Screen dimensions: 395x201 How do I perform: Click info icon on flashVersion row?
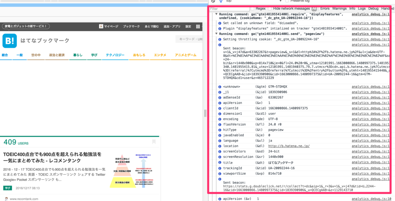[219, 125]
